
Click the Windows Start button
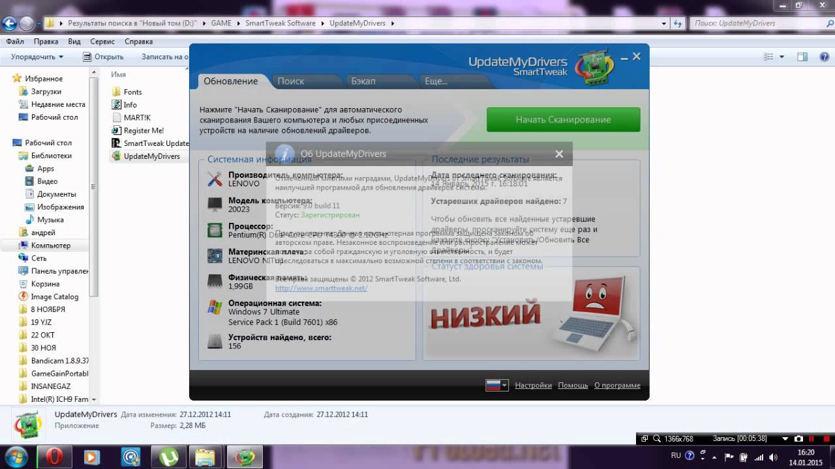[x=15, y=456]
